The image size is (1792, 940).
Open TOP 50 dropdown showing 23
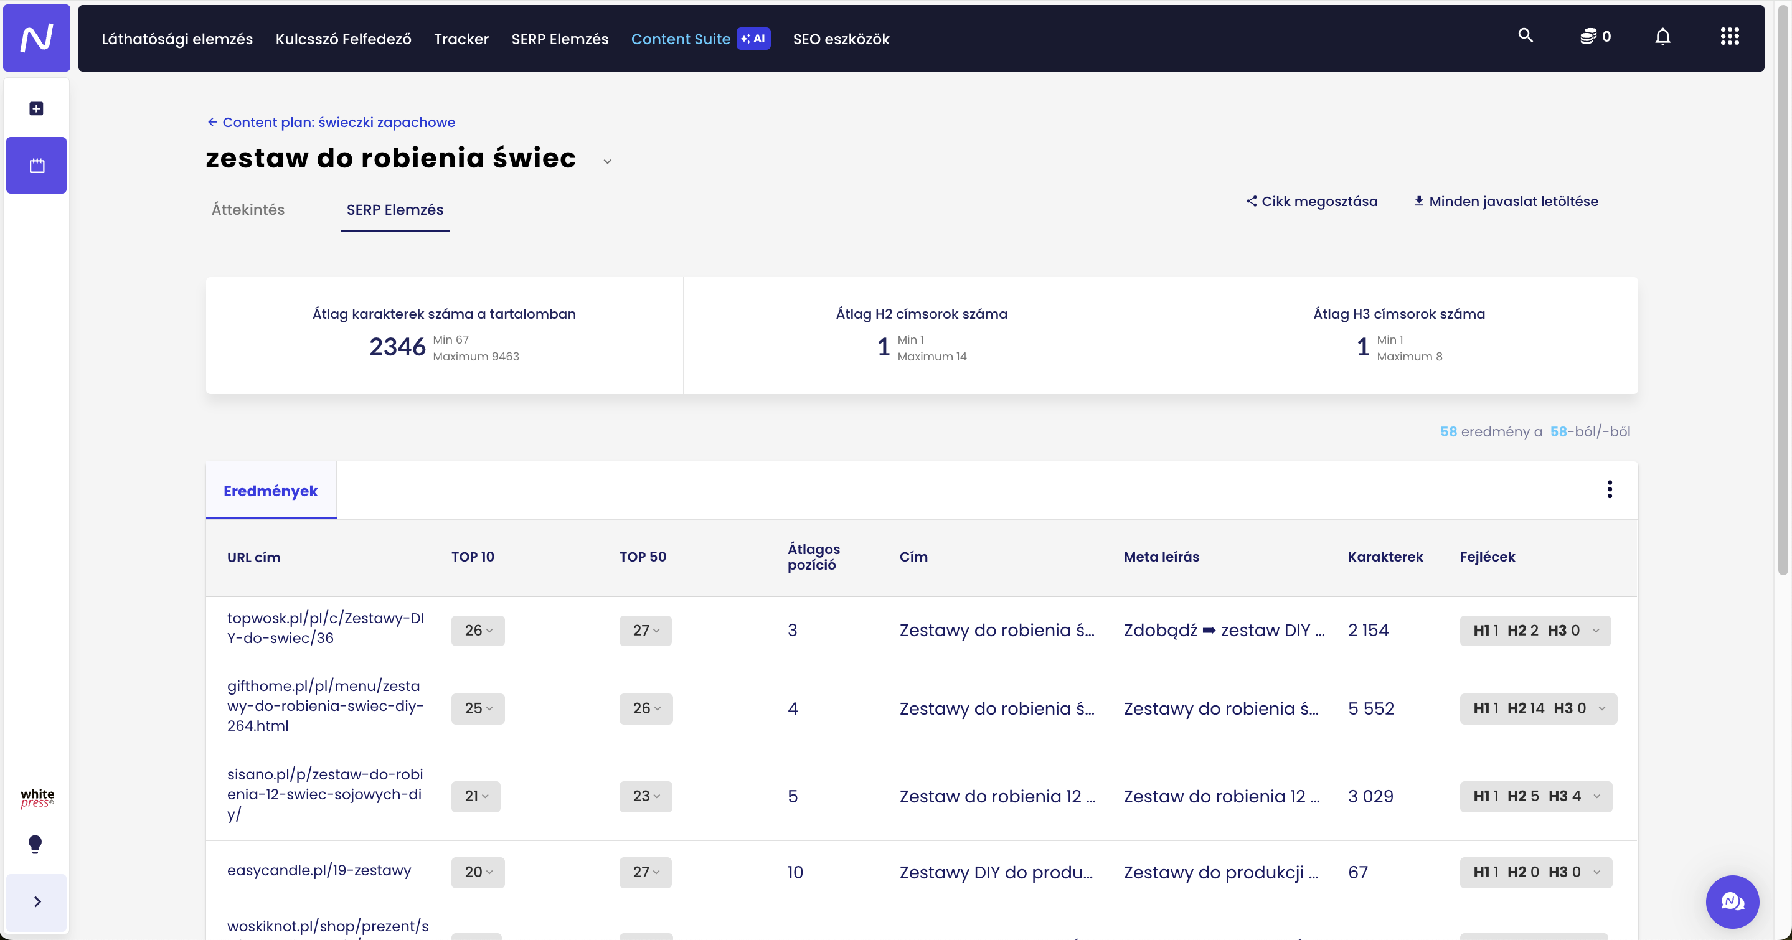[x=646, y=796]
